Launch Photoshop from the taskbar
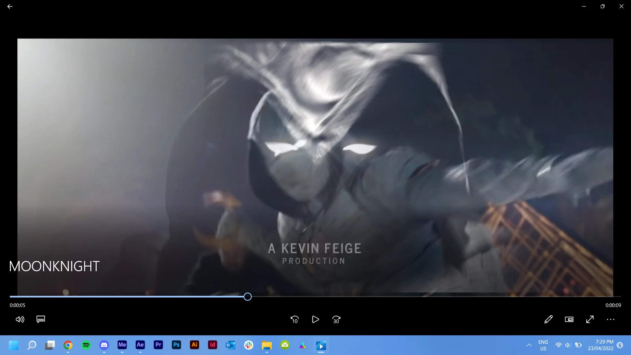 (x=176, y=345)
